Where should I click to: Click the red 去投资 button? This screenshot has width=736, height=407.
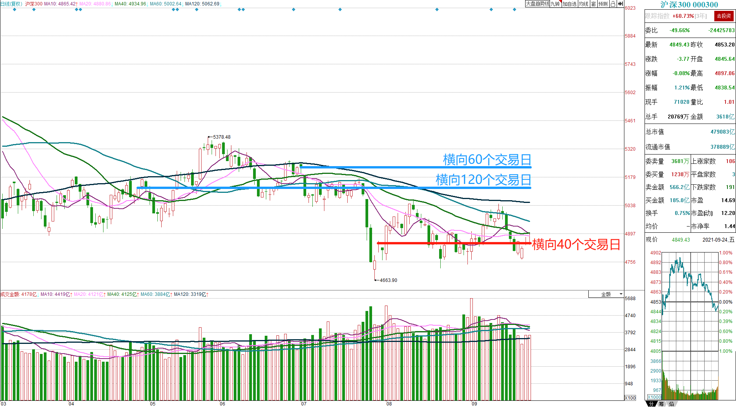724,16
